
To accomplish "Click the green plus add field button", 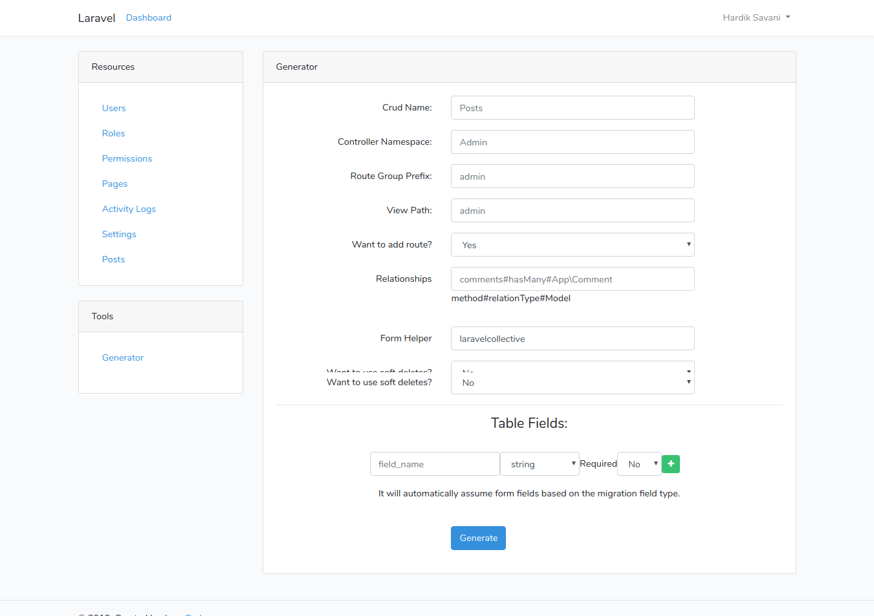I will tap(671, 464).
